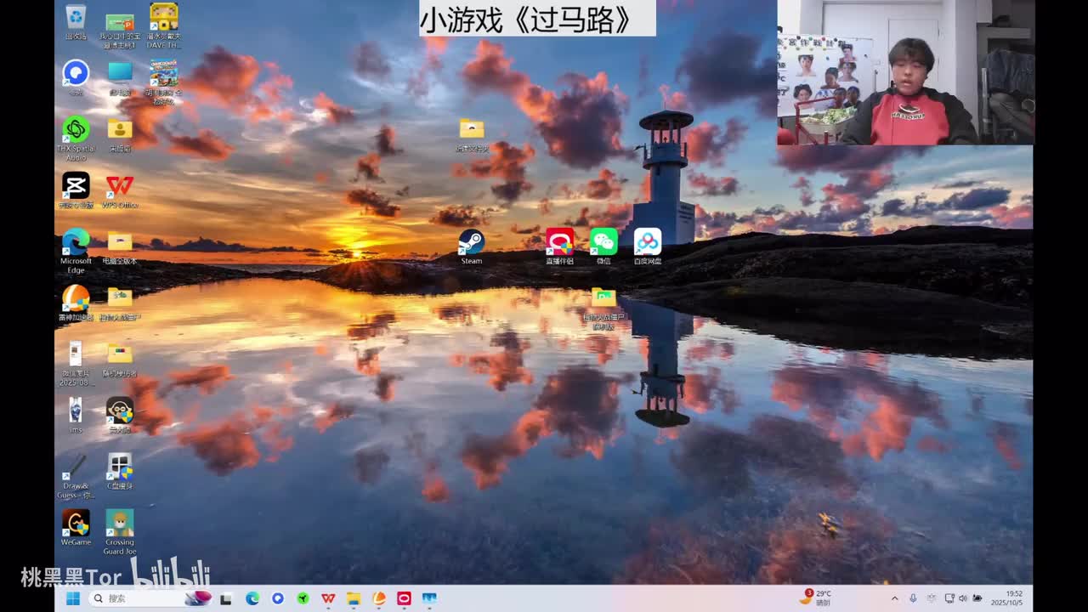Open the blue picture app on taskbar
This screenshot has width=1088, height=612.
(429, 598)
